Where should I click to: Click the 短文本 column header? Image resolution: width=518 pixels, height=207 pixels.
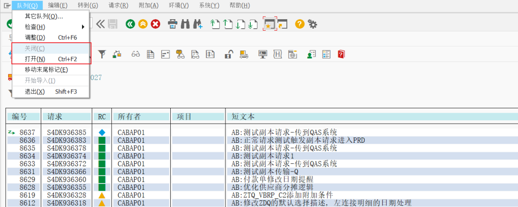[x=372, y=116]
